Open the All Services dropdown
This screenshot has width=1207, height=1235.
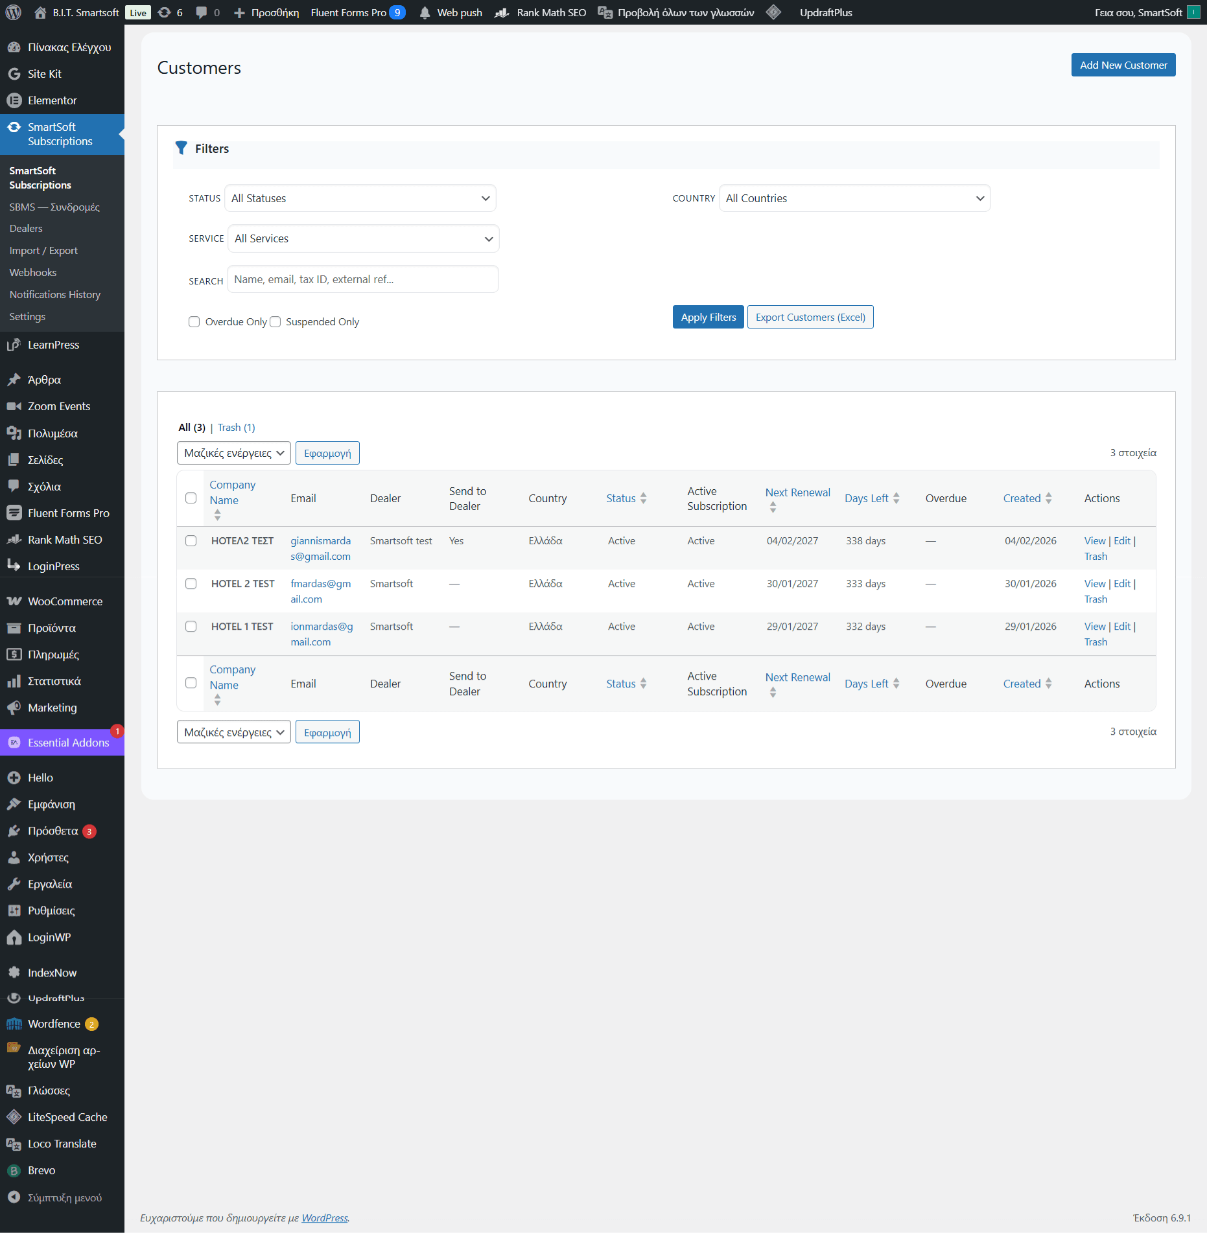(x=363, y=238)
